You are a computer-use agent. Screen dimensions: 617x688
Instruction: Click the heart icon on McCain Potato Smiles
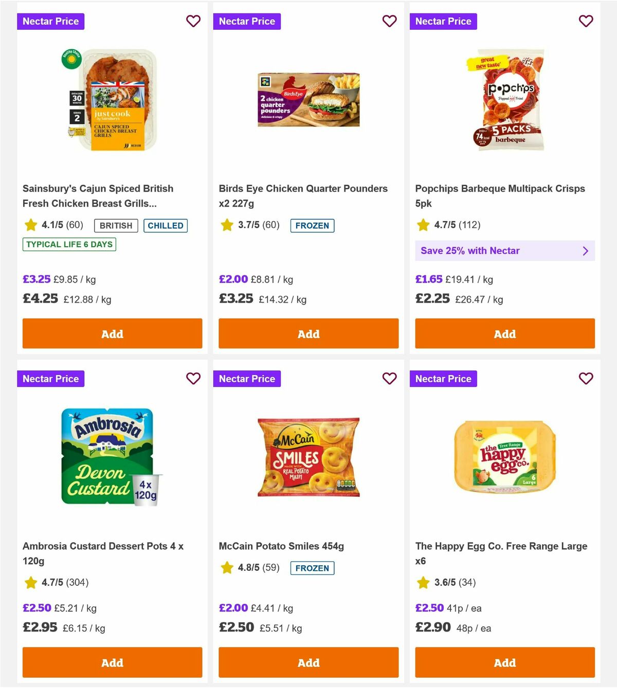point(390,379)
